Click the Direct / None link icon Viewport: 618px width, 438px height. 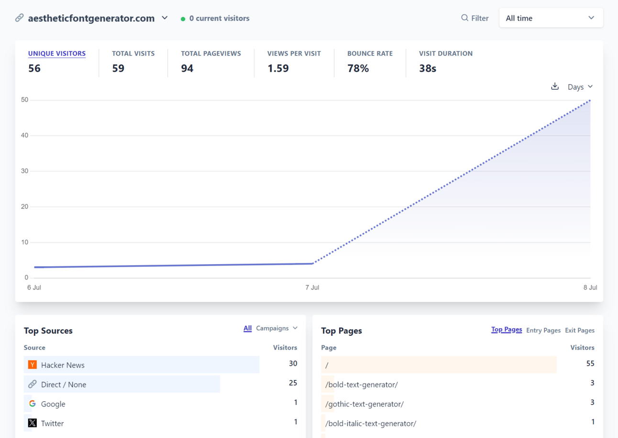(x=33, y=384)
